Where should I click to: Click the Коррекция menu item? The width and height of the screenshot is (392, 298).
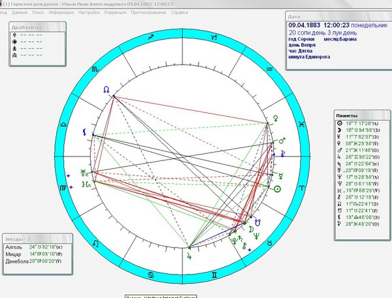pos(115,12)
